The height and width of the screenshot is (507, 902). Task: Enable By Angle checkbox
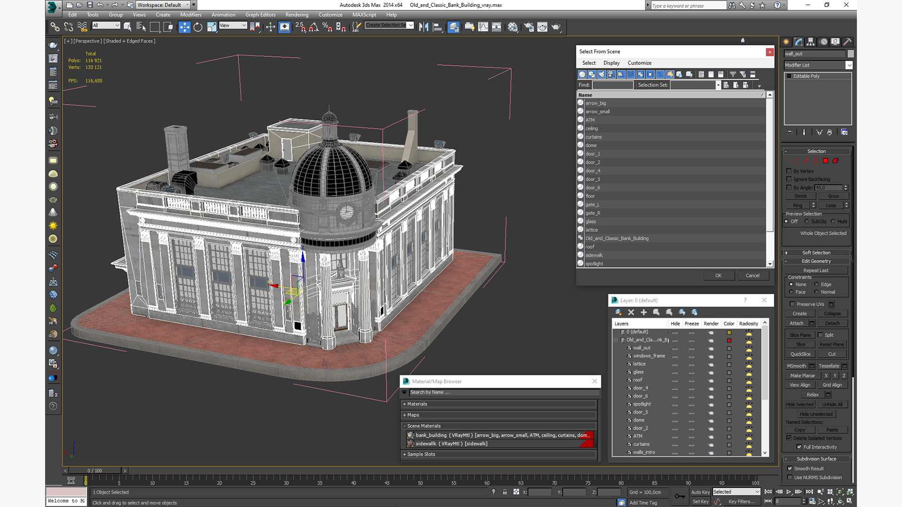(x=789, y=187)
